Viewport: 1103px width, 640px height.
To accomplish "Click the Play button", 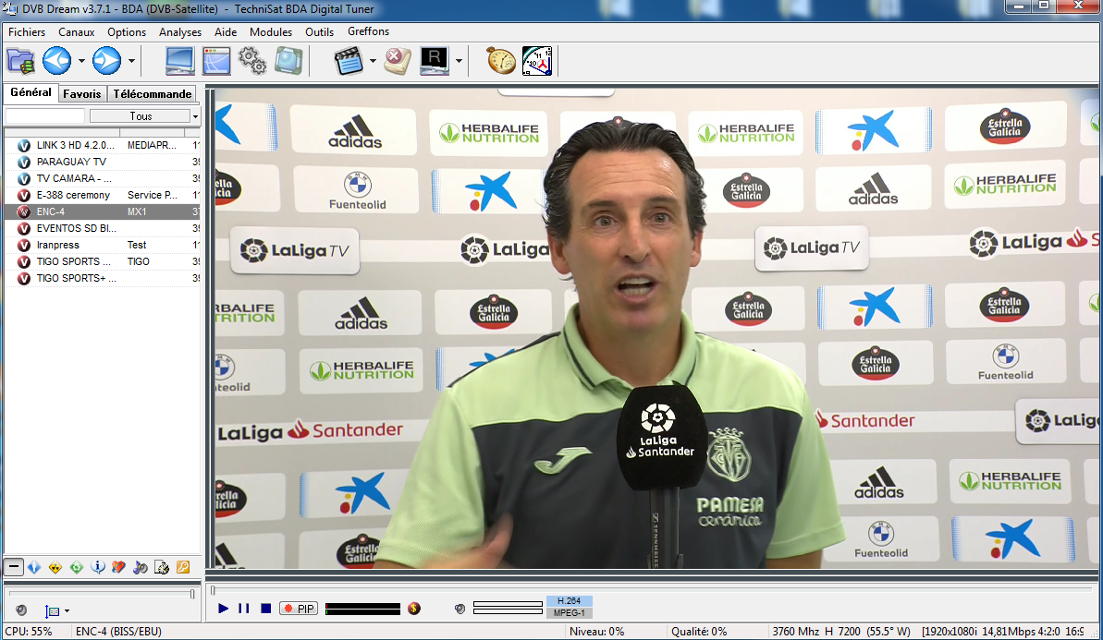I will point(223,609).
